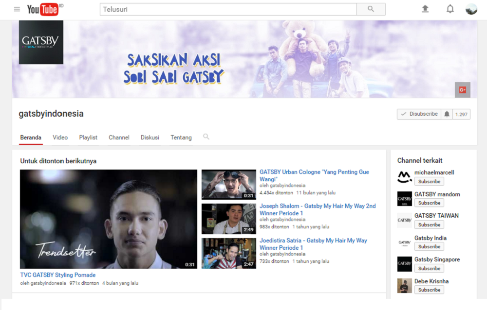
Task: Click the "983x ditonton" view count
Action: tap(274, 227)
